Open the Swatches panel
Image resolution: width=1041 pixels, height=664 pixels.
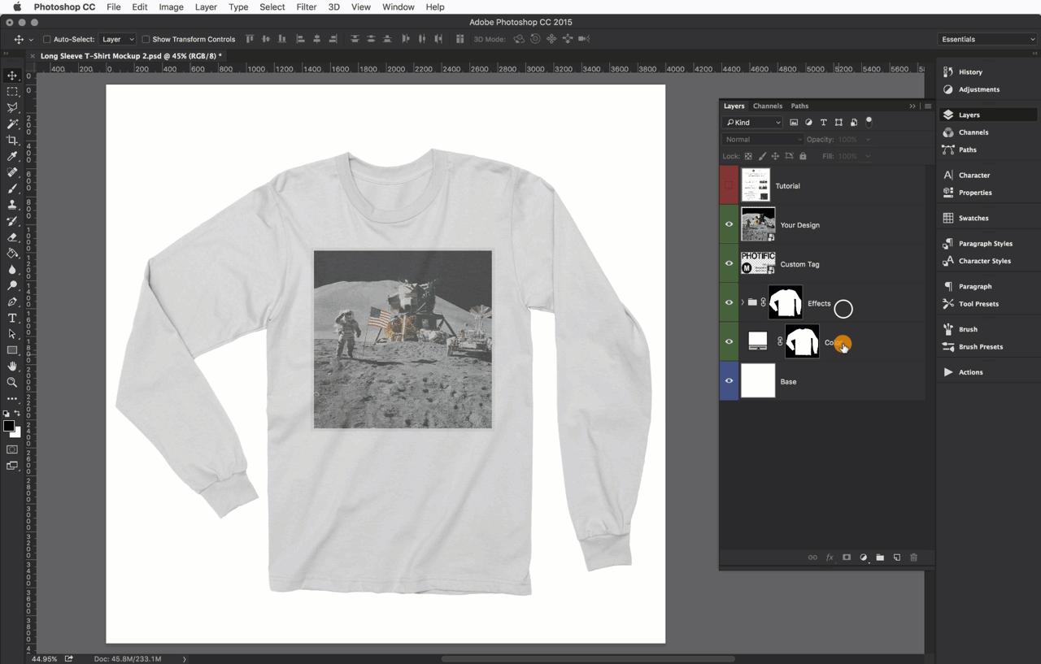point(973,217)
